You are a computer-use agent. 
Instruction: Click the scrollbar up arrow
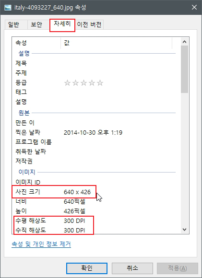tap(184, 42)
